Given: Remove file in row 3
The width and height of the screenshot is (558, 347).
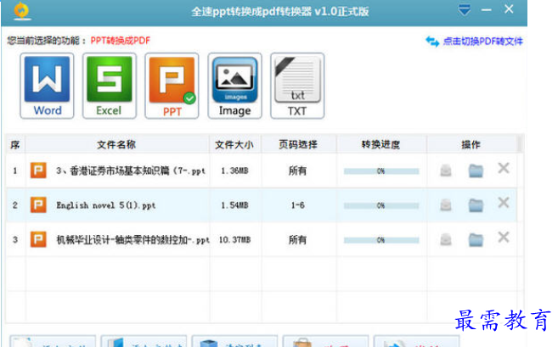Looking at the screenshot, I should pyautogui.click(x=503, y=238).
